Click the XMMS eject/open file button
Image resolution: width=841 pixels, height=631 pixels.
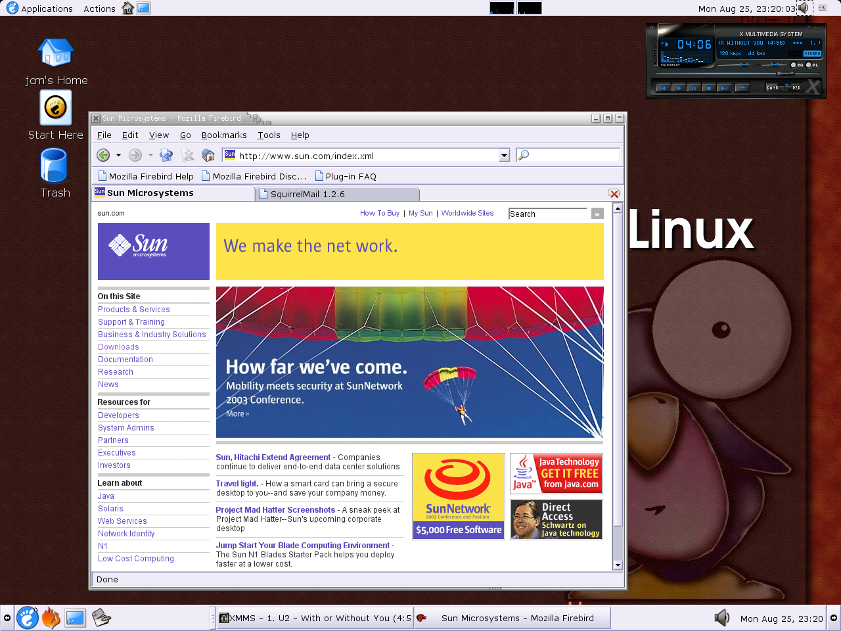tap(742, 88)
